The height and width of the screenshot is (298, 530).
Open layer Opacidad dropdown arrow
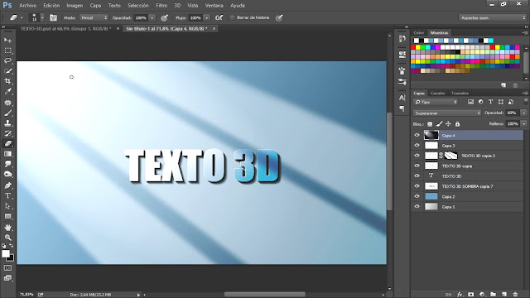point(524,113)
